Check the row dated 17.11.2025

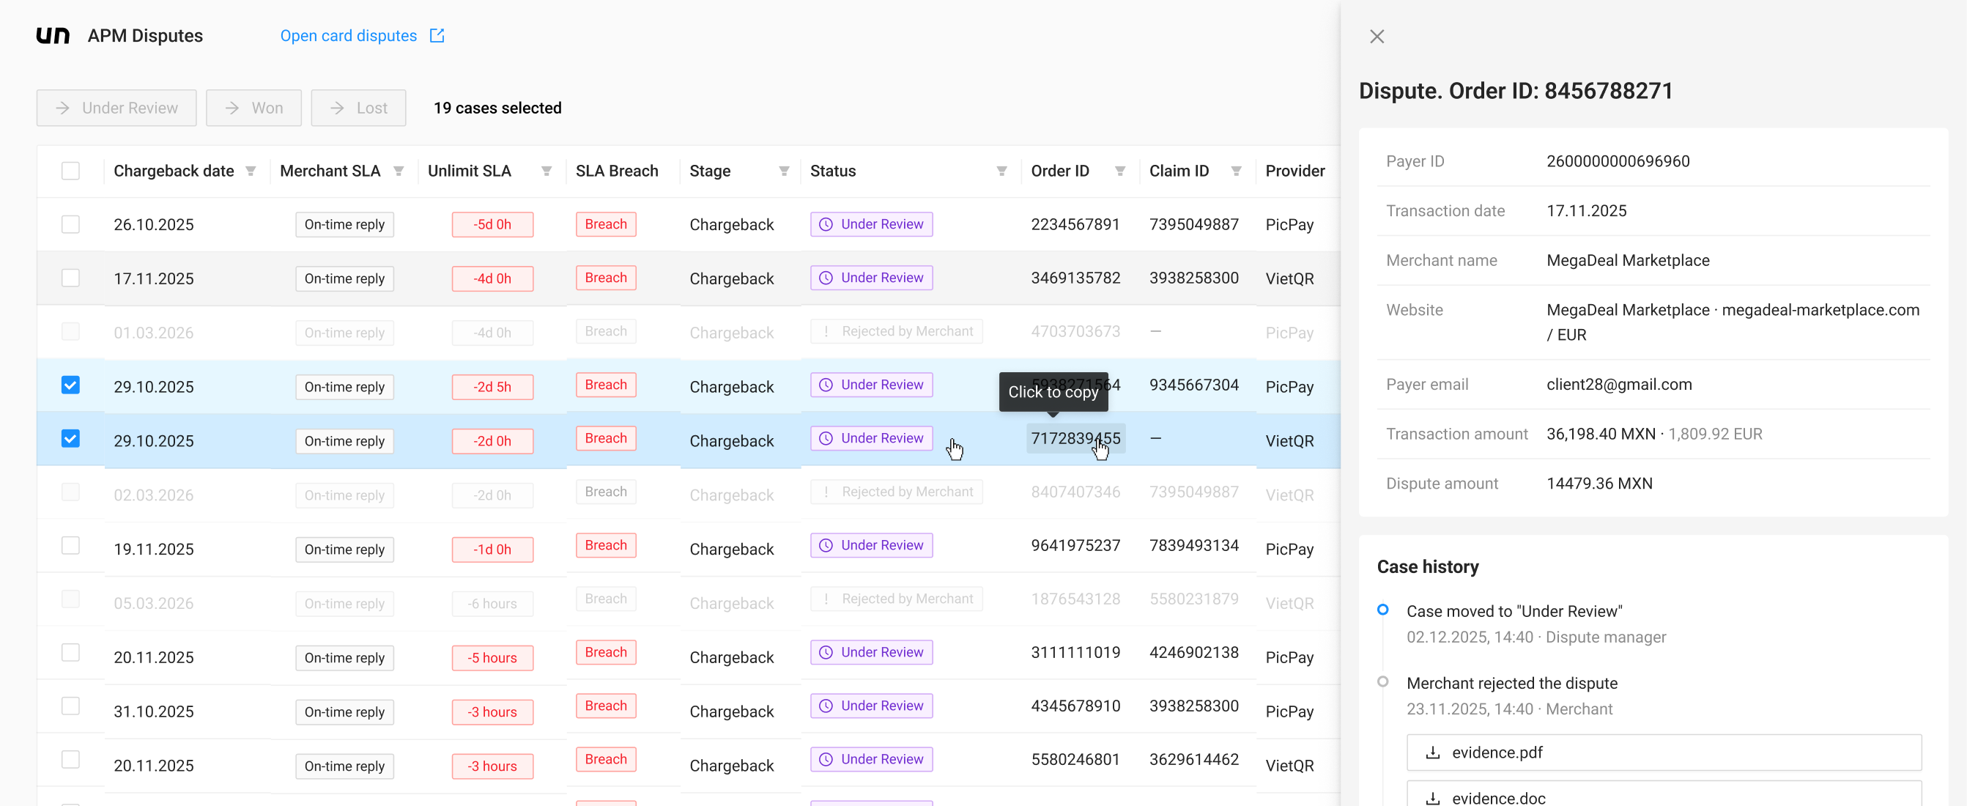[x=70, y=277]
